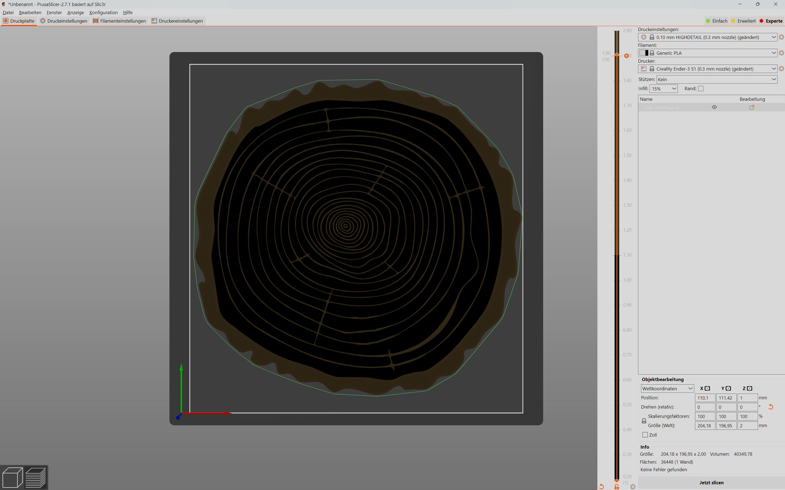
Task: Click gear icon inside HIGHDETAIL preset field
Action: (644, 37)
